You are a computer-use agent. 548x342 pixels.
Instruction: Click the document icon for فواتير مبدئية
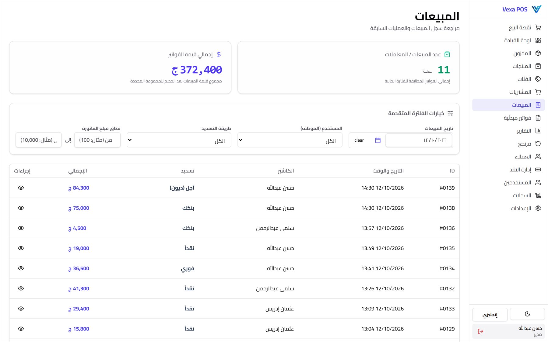(x=538, y=118)
